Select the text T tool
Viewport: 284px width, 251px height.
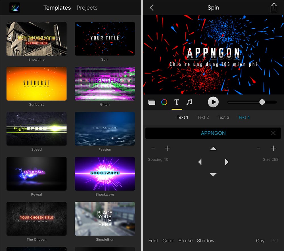177,102
